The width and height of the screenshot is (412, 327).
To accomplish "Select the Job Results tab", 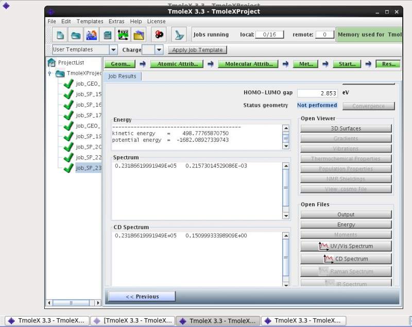I will (122, 76).
